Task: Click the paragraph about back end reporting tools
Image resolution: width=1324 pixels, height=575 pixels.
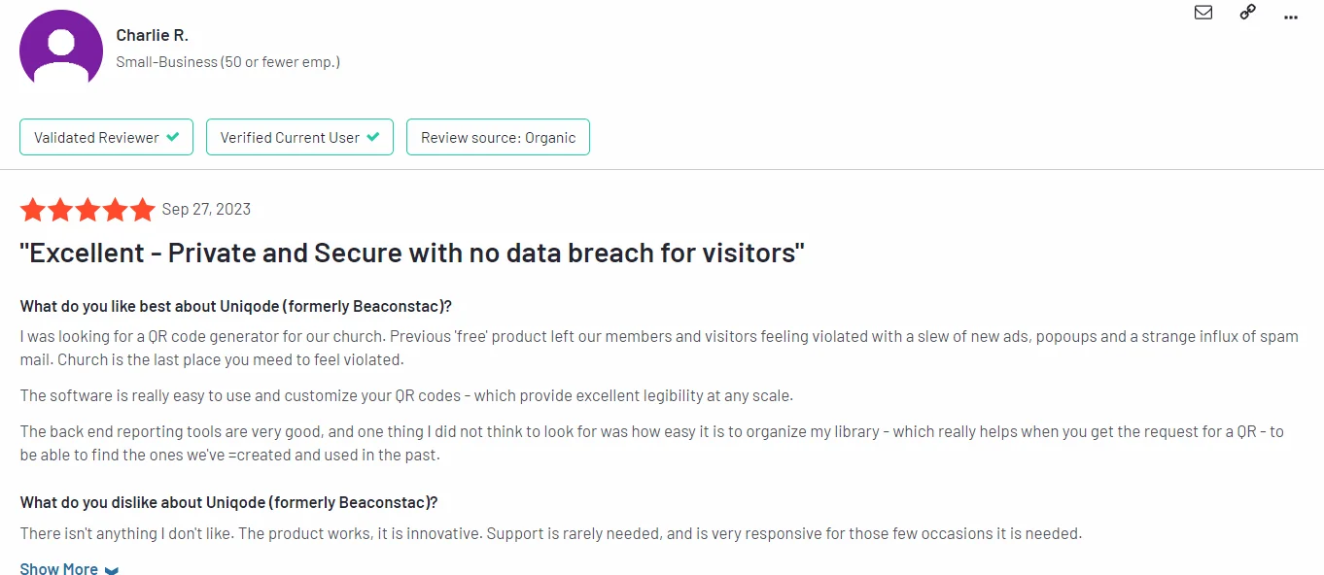Action: pyautogui.click(x=651, y=443)
